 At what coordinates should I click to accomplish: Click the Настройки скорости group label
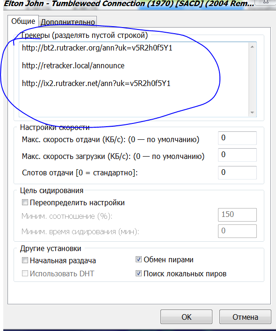(x=55, y=127)
